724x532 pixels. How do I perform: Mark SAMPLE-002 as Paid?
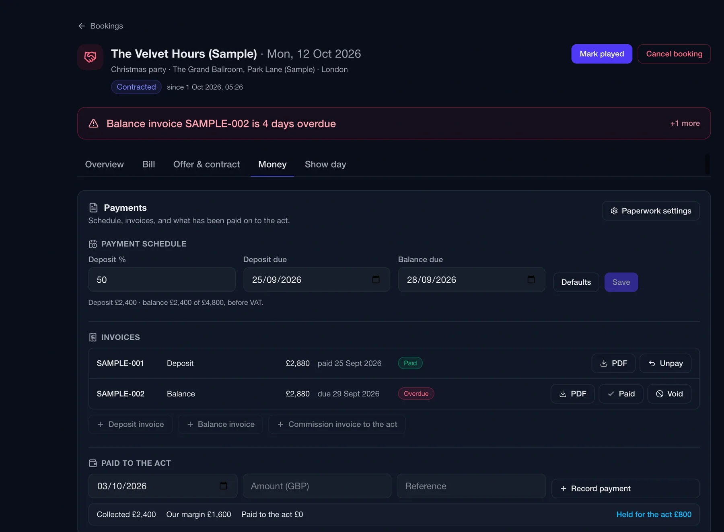[621, 394]
